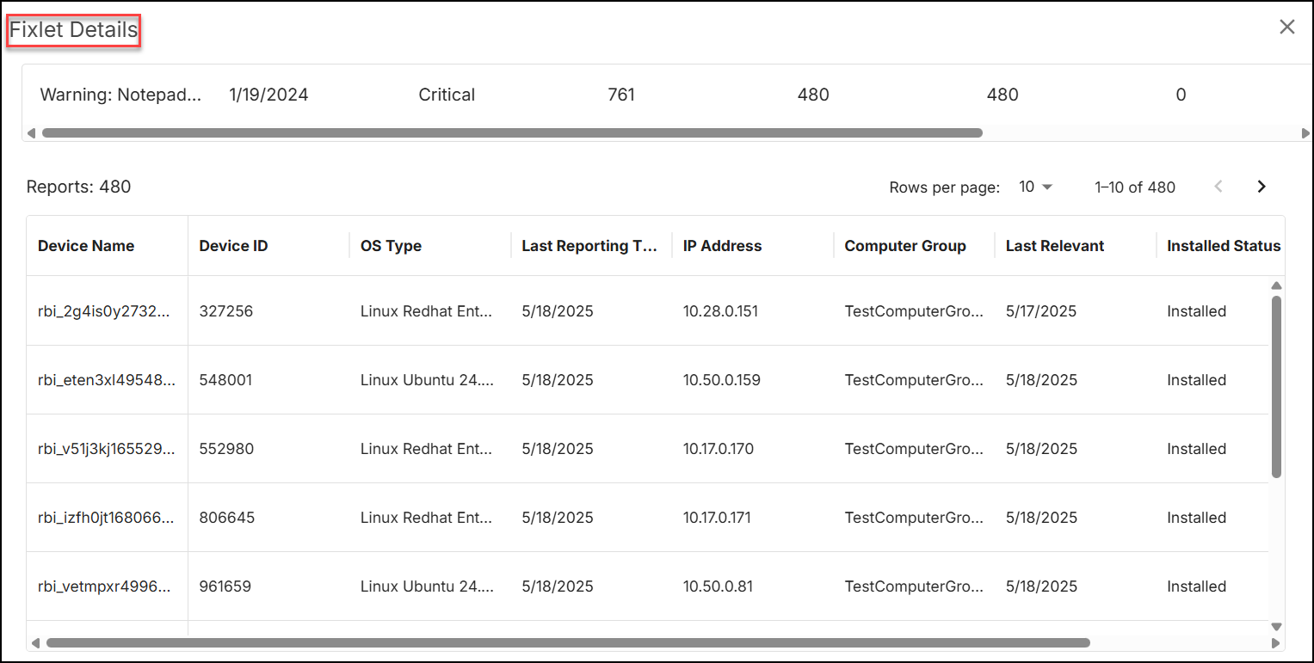Sort by Device Name column header

point(86,246)
